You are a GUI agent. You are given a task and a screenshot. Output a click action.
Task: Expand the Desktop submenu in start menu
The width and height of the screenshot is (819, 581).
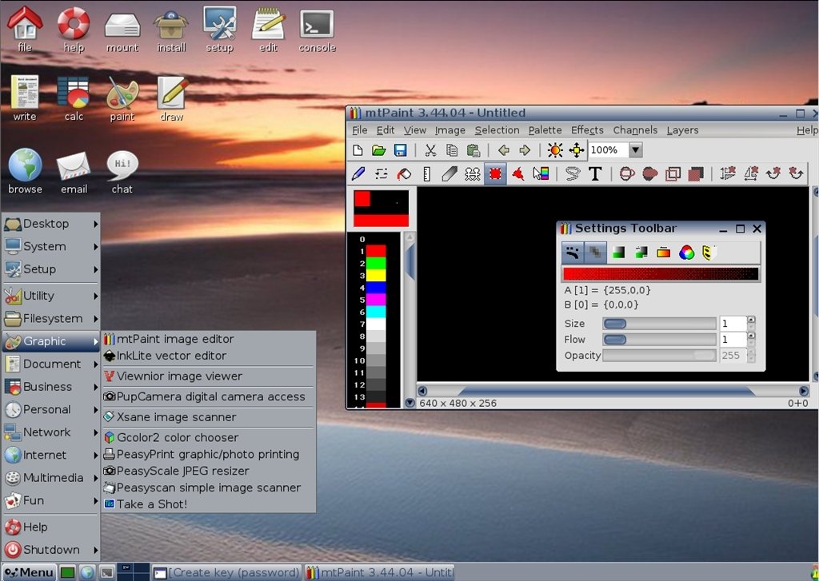[x=50, y=224]
